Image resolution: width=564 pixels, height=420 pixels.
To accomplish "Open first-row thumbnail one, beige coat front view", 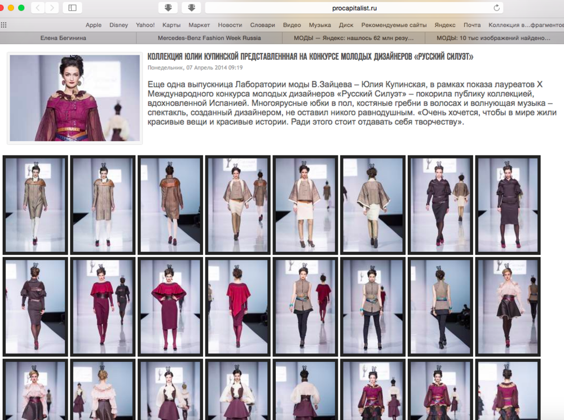I will (x=35, y=205).
